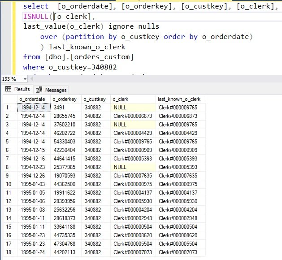
Task: Select row number 1 header
Action: click(10, 108)
